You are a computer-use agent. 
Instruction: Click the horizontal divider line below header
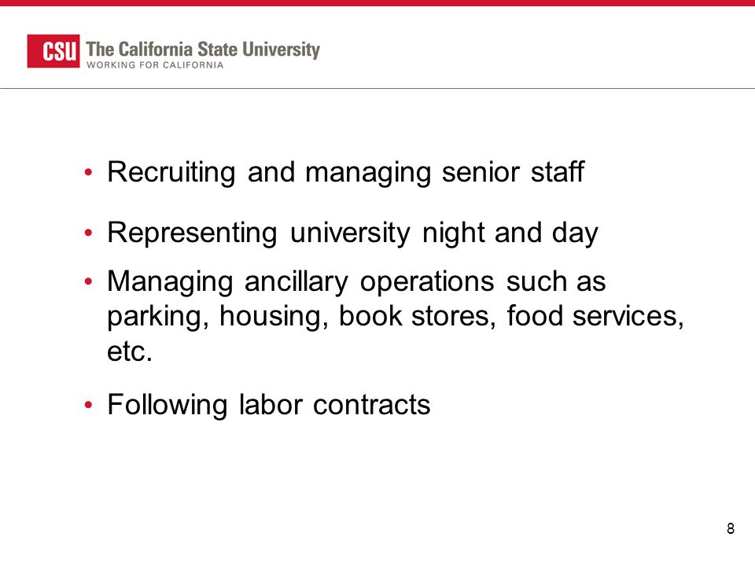377,89
